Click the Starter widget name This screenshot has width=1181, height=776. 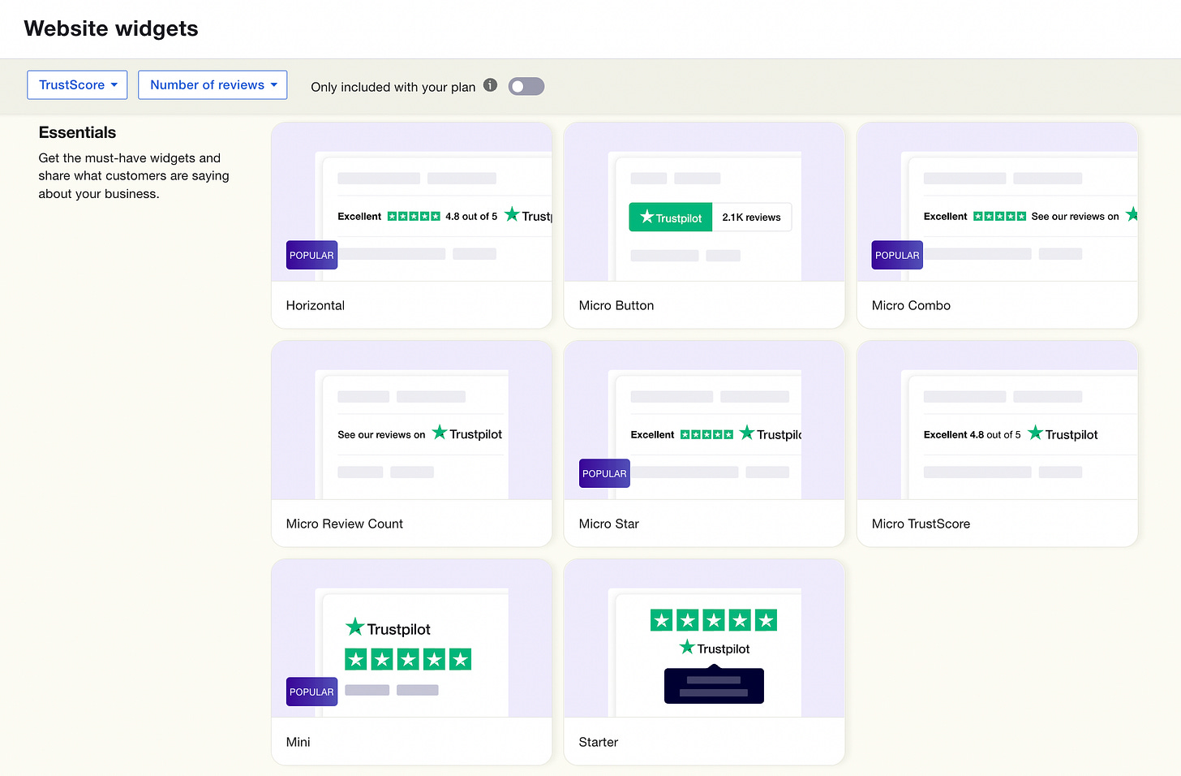pyautogui.click(x=599, y=742)
